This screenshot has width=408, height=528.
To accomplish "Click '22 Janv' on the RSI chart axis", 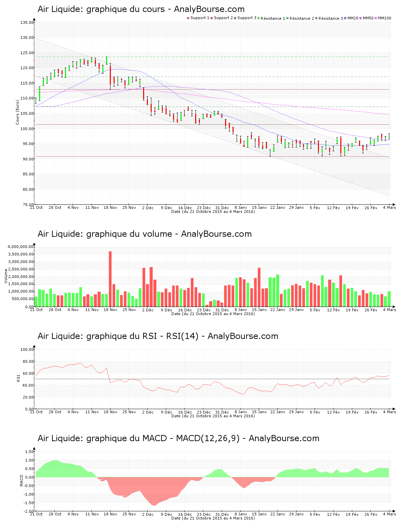I will 278,412.
